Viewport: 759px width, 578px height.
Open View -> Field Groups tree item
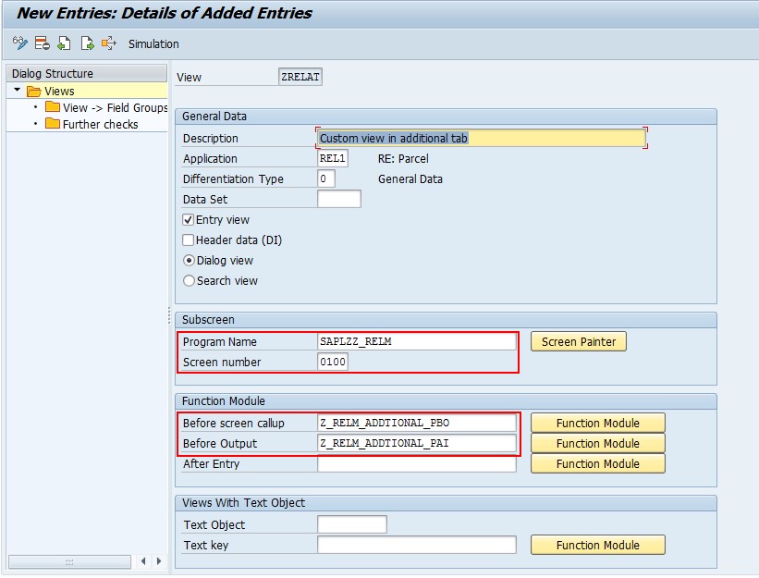tap(116, 107)
